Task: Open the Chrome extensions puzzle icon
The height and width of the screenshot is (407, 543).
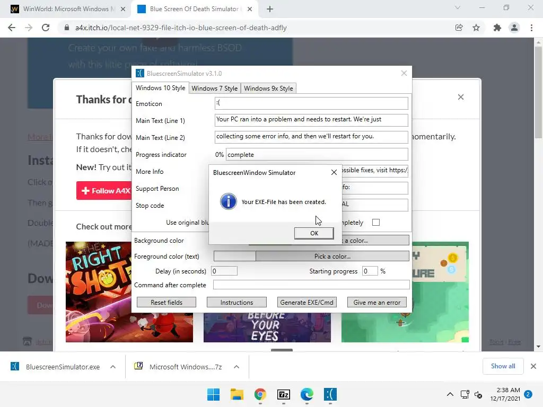Action: (x=497, y=28)
